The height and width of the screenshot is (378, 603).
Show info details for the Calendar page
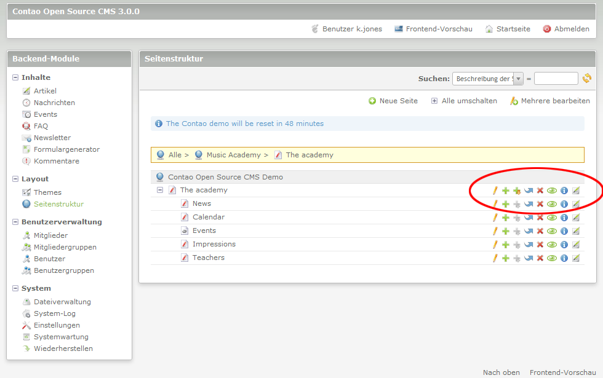[x=564, y=218]
